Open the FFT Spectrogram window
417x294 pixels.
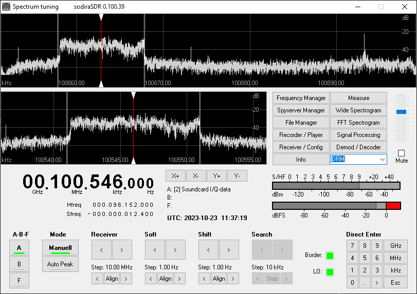tap(358, 123)
